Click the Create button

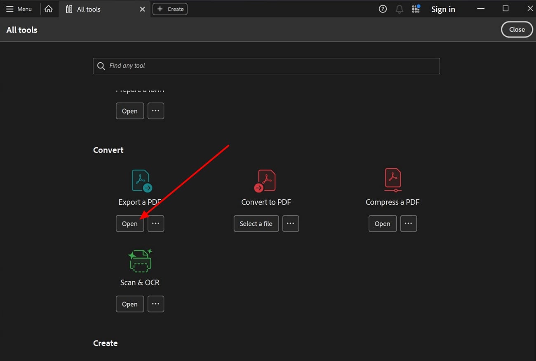(x=170, y=9)
